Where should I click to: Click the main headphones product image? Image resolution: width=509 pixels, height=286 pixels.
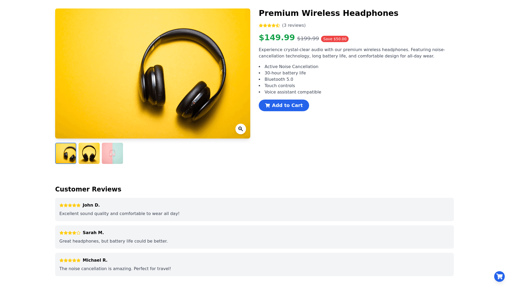point(153,73)
